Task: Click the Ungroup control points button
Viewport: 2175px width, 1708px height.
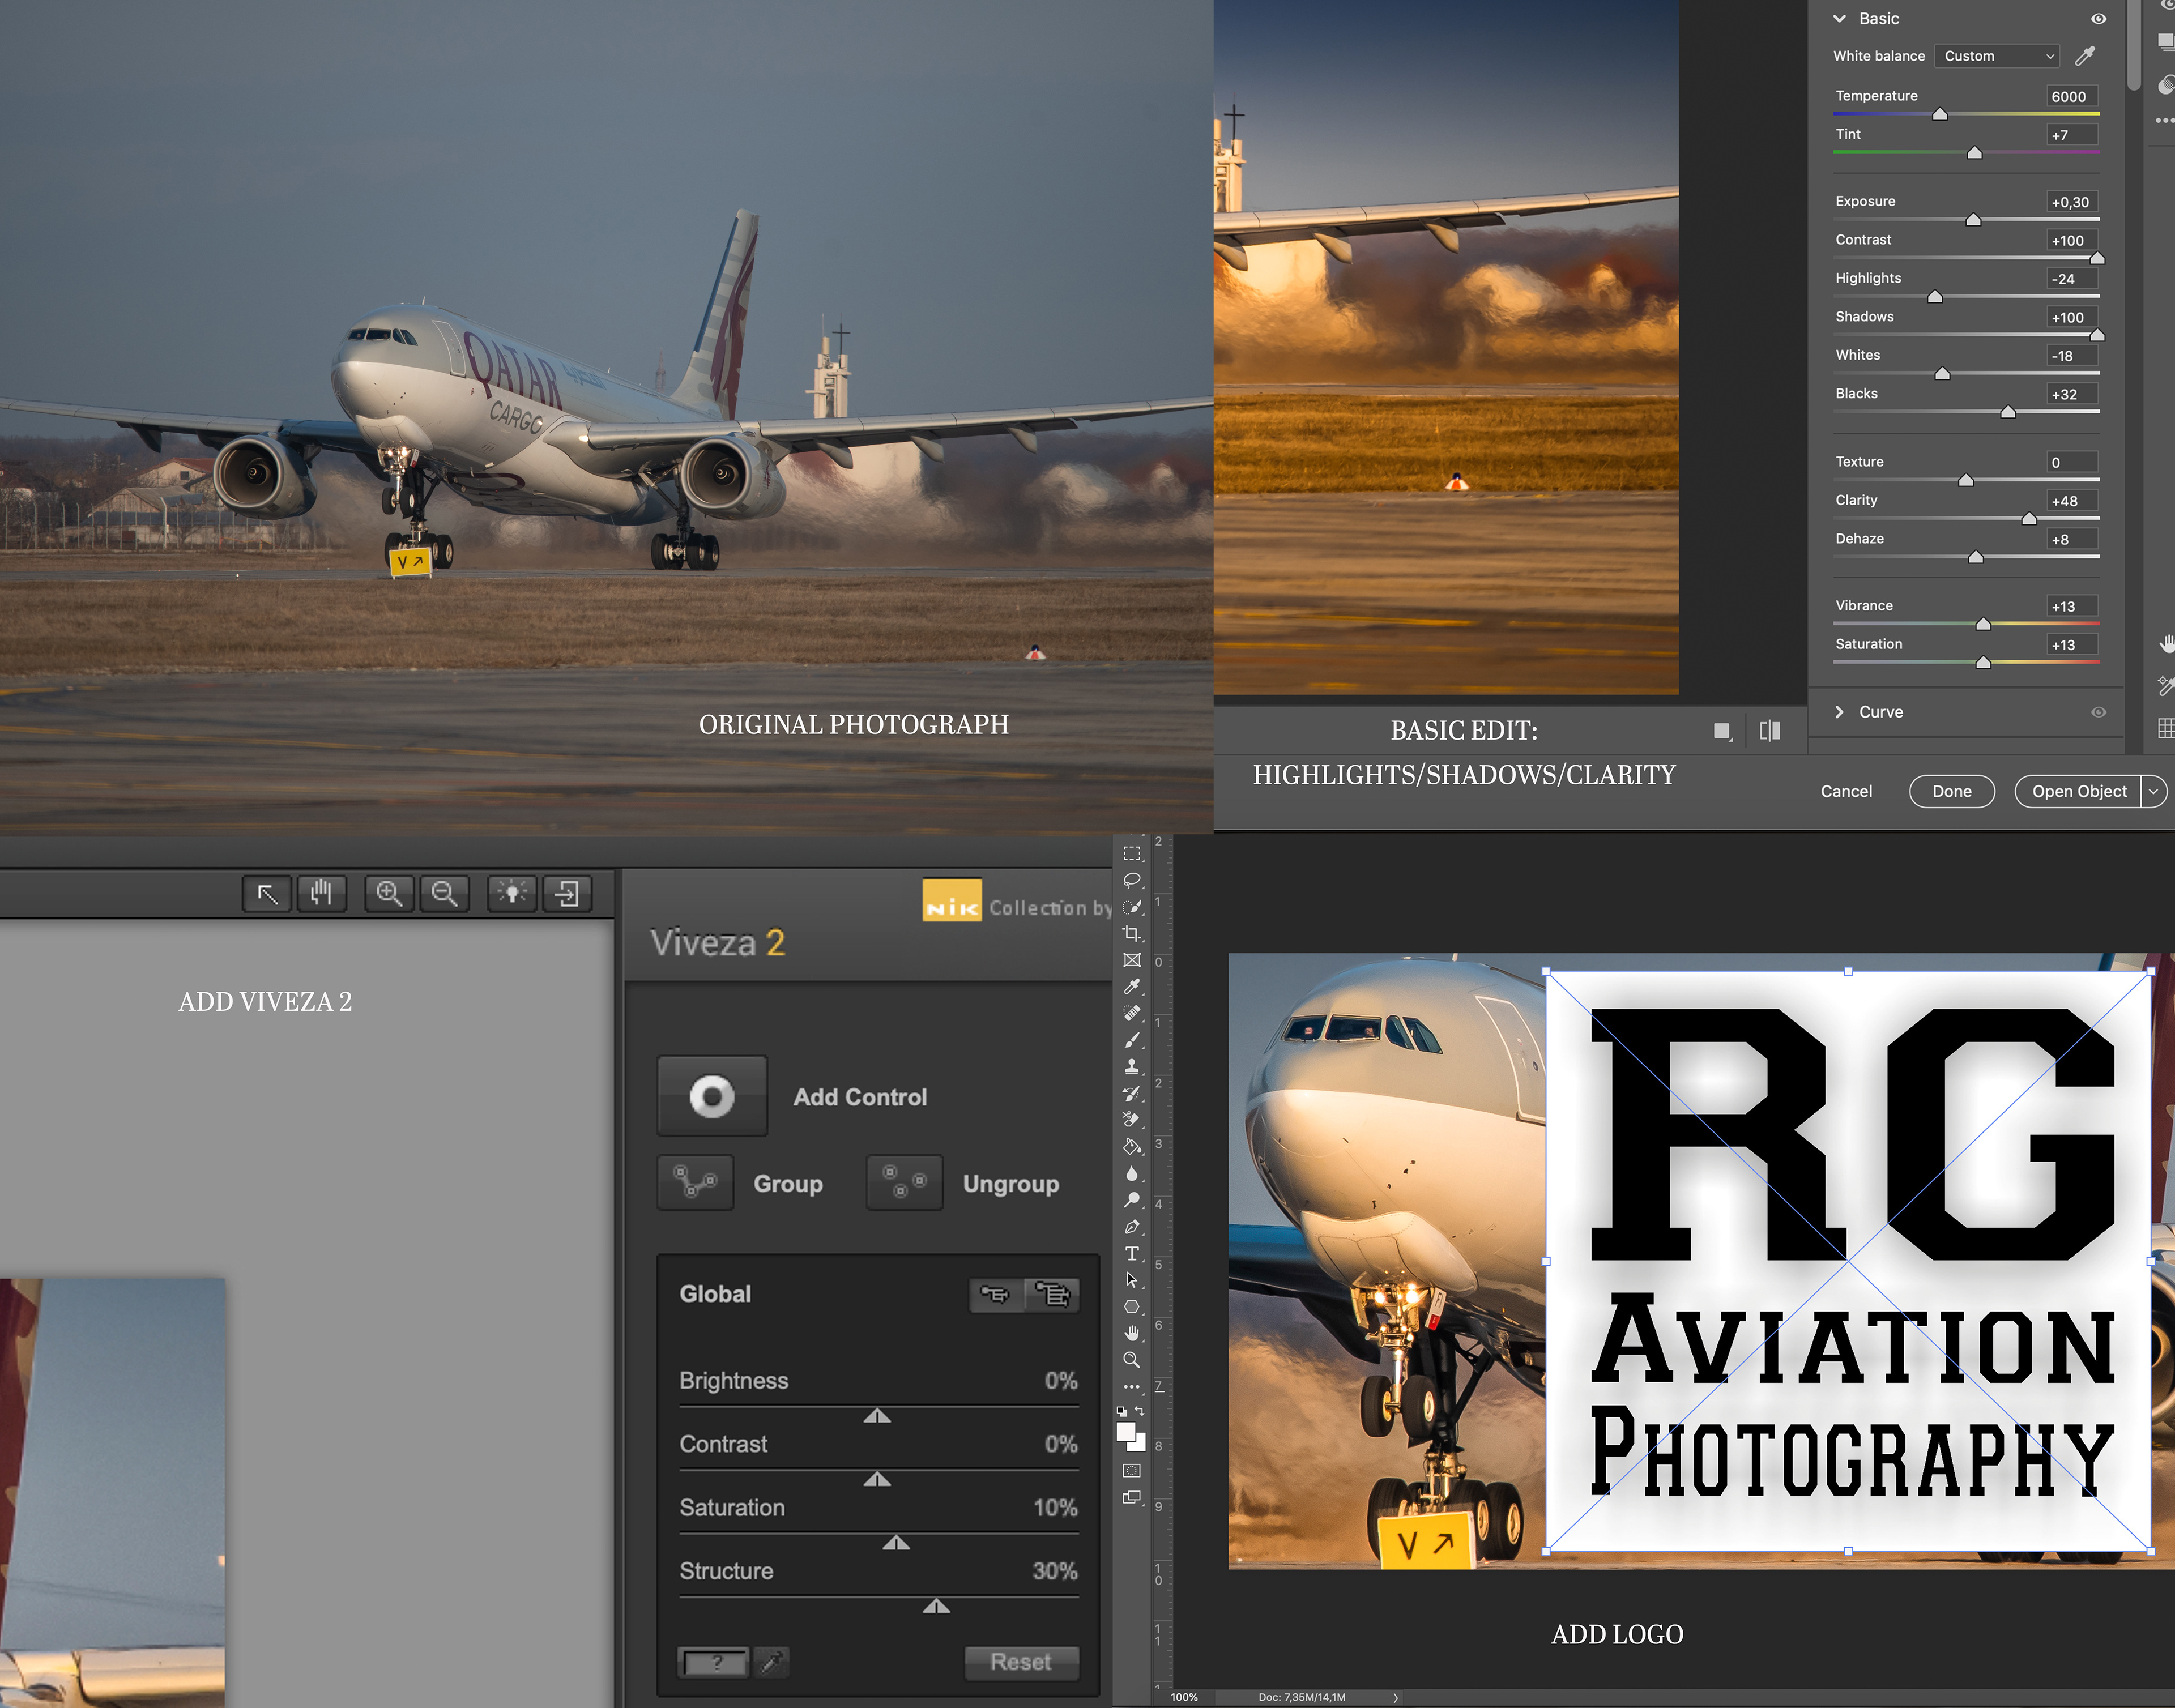Action: click(904, 1183)
